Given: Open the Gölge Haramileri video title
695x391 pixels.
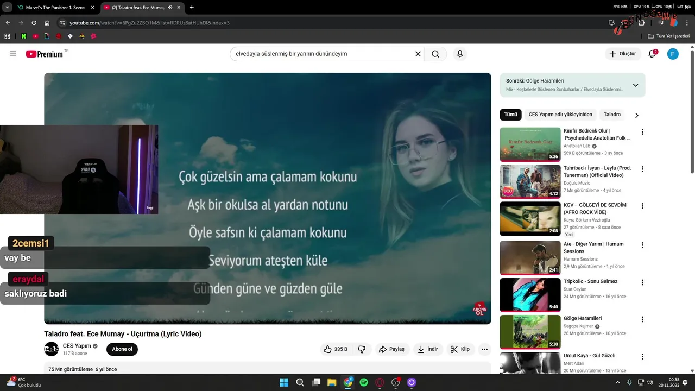Looking at the screenshot, I should pyautogui.click(x=583, y=318).
